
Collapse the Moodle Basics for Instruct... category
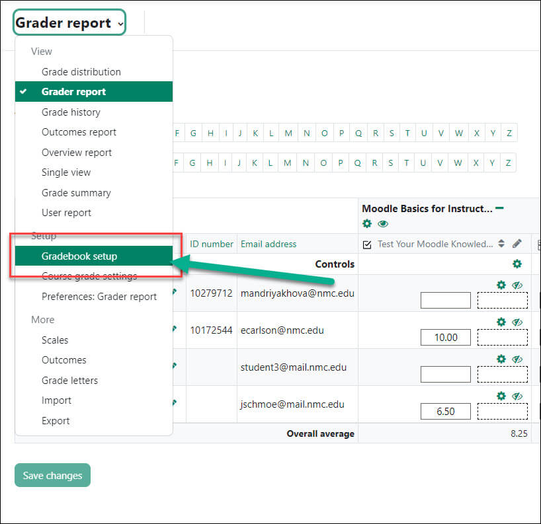499,208
